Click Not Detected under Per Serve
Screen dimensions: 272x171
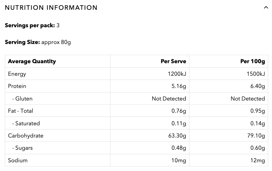[169, 99]
